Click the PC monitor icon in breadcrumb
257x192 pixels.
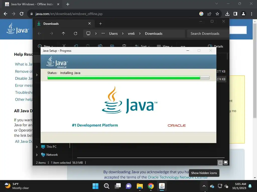[x=88, y=33]
